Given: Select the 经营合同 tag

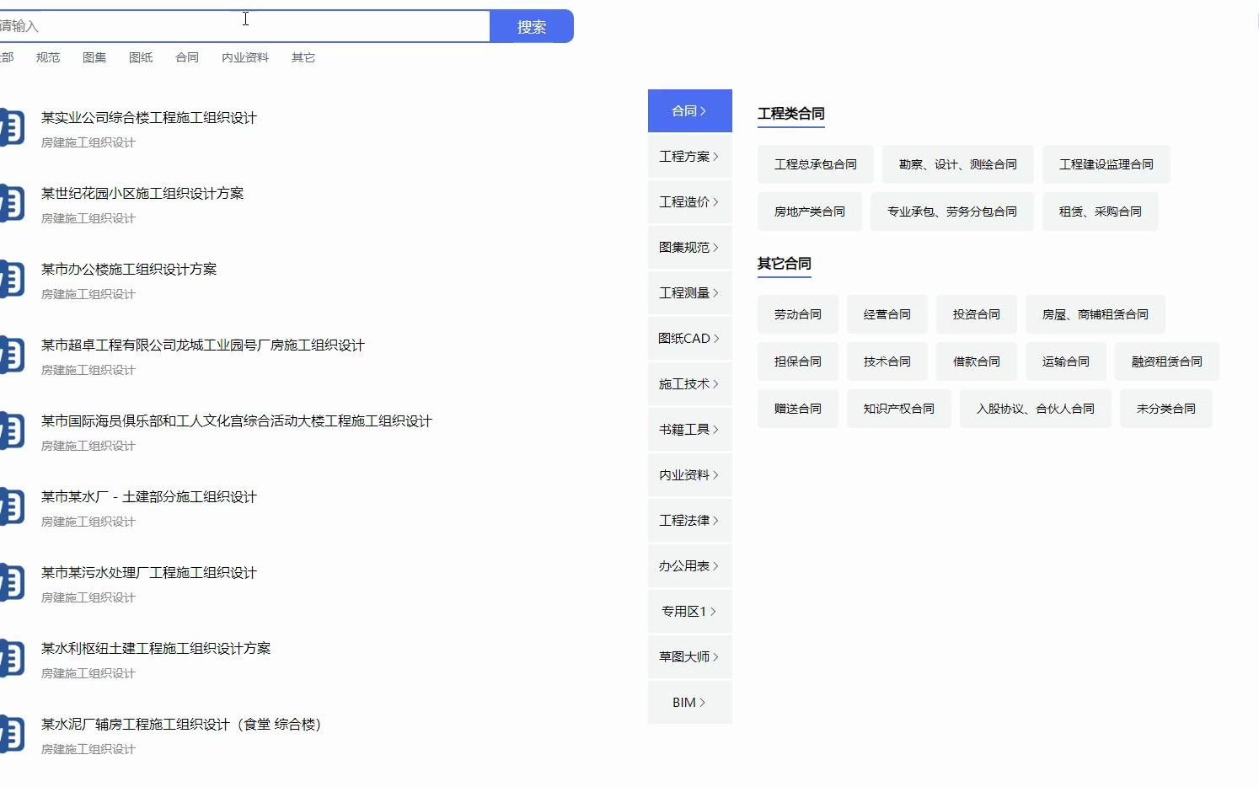Looking at the screenshot, I should point(887,314).
